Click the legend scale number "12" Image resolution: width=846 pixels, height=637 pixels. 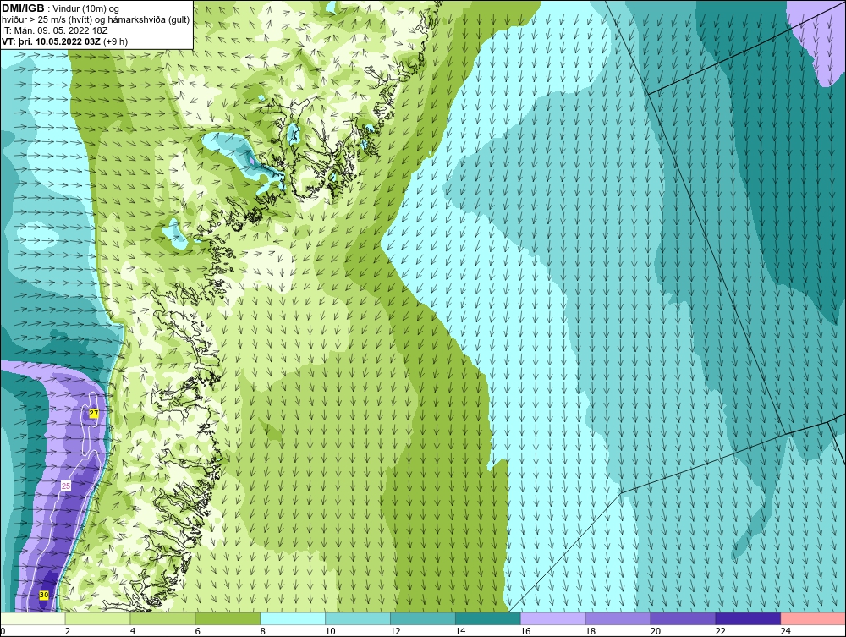coord(395,631)
